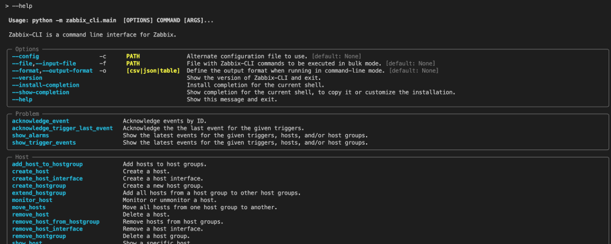The height and width of the screenshot is (244, 611).
Task: Click the create_host_interface command
Action: coord(47,179)
